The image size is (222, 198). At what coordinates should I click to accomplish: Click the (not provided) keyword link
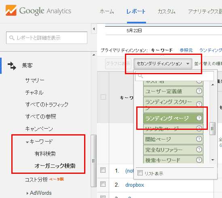129,171
